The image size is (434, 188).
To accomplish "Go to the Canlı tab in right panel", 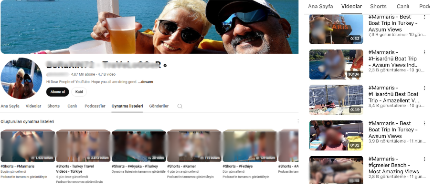I will pyautogui.click(x=402, y=6).
